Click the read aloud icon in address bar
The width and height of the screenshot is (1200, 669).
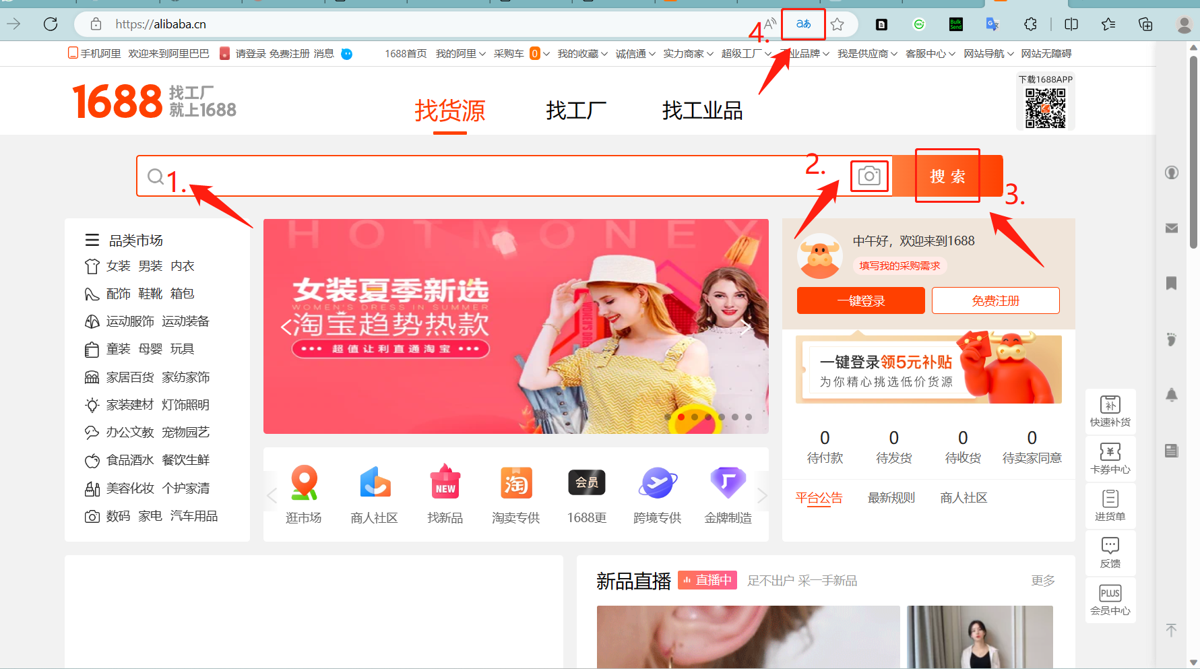coord(770,24)
